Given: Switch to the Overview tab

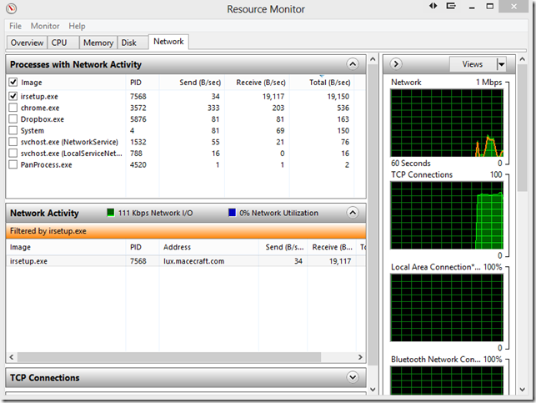Looking at the screenshot, I should [x=27, y=43].
